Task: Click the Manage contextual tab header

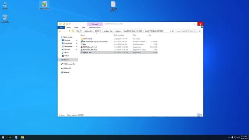Action: [95, 24]
